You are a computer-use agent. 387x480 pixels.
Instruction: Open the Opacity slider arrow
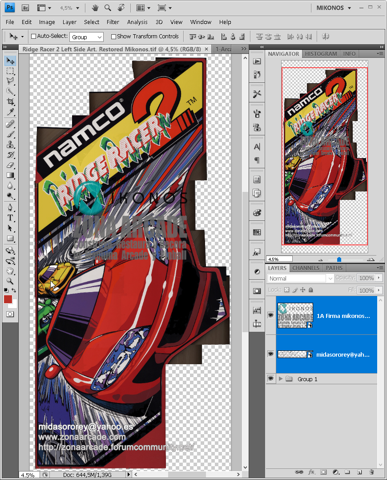pos(379,278)
